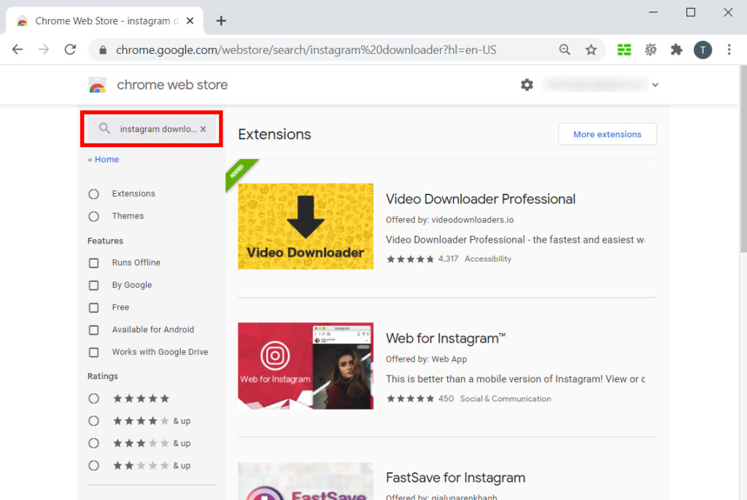Click 'Offered by: videodownloaders.io' text
Image resolution: width=747 pixels, height=500 pixels.
tap(449, 220)
